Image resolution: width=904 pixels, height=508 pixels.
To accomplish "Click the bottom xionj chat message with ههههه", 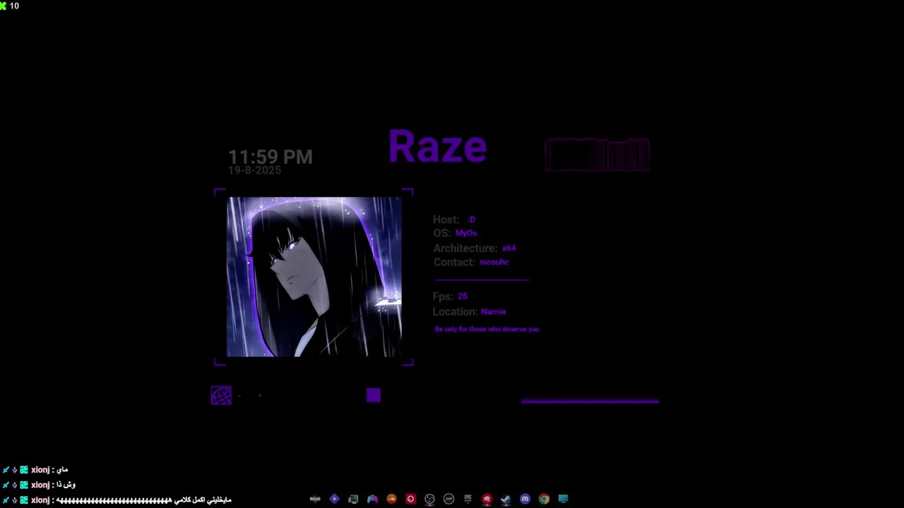I will (x=117, y=500).
